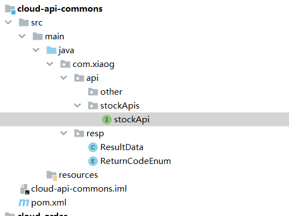Select the cloud-order module at bottom
Image resolution: width=289 pixels, height=216 pixels.
pos(43,214)
